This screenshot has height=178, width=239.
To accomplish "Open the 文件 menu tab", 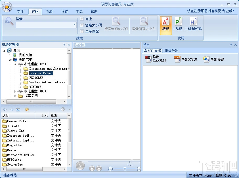I will click(20, 11).
